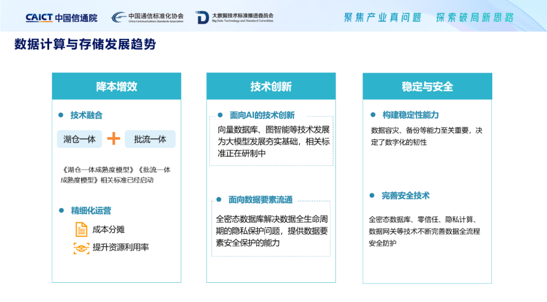Select the 稳定与安全 column header
Image resolution: width=547 pixels, height=302 pixels.
(x=427, y=87)
